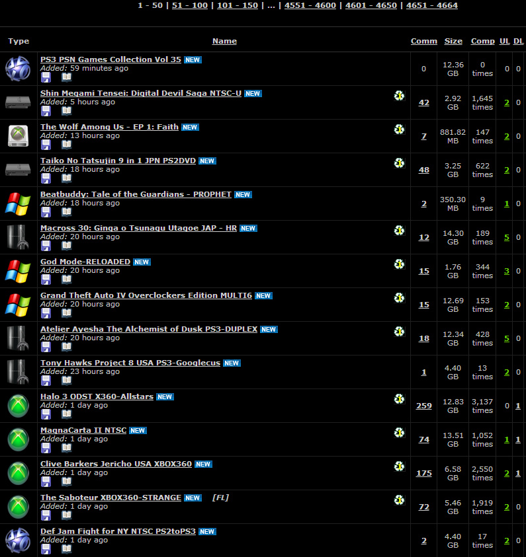Click the PS3 console icon beside Macross 30
Image resolution: width=526 pixels, height=557 pixels.
[x=18, y=237]
